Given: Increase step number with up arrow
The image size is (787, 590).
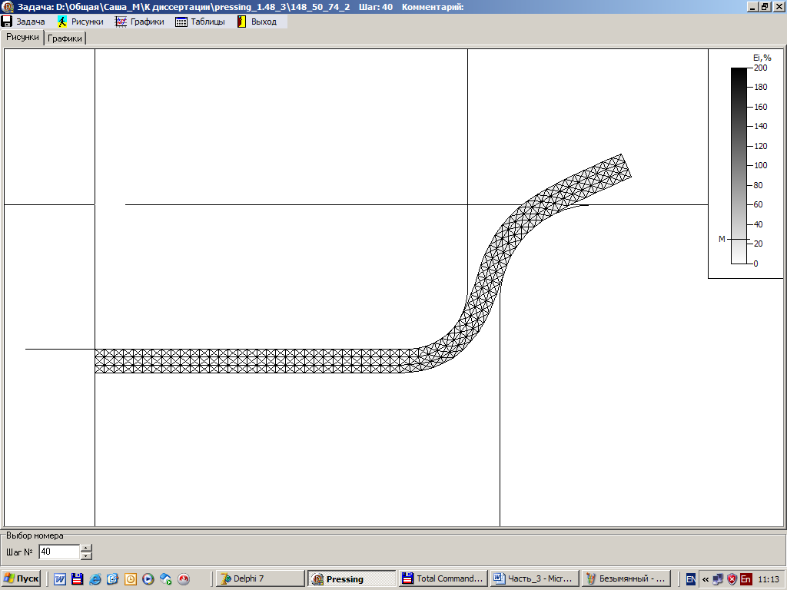Looking at the screenshot, I should (x=86, y=548).
